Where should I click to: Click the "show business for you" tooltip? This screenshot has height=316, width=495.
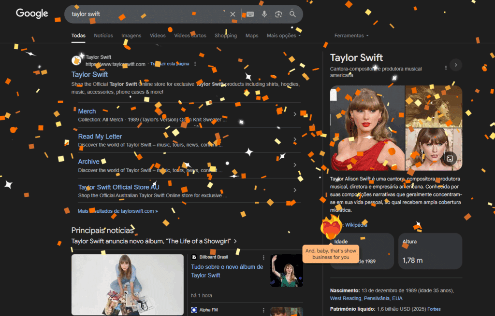(x=331, y=254)
